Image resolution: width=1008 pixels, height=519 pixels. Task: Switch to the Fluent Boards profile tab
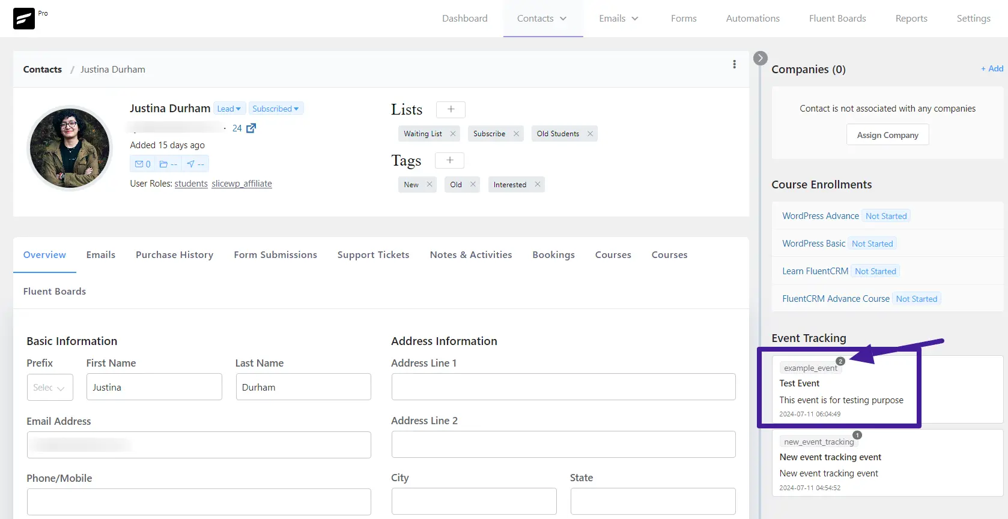(55, 292)
